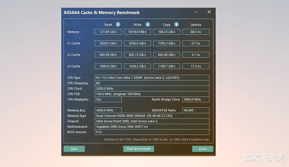Click the Close button at bottom
289x167 pixels.
click(203, 149)
